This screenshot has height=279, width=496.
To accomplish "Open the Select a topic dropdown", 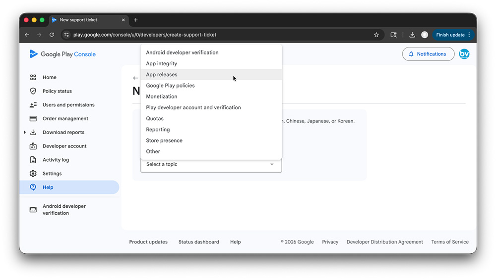I will [211, 164].
